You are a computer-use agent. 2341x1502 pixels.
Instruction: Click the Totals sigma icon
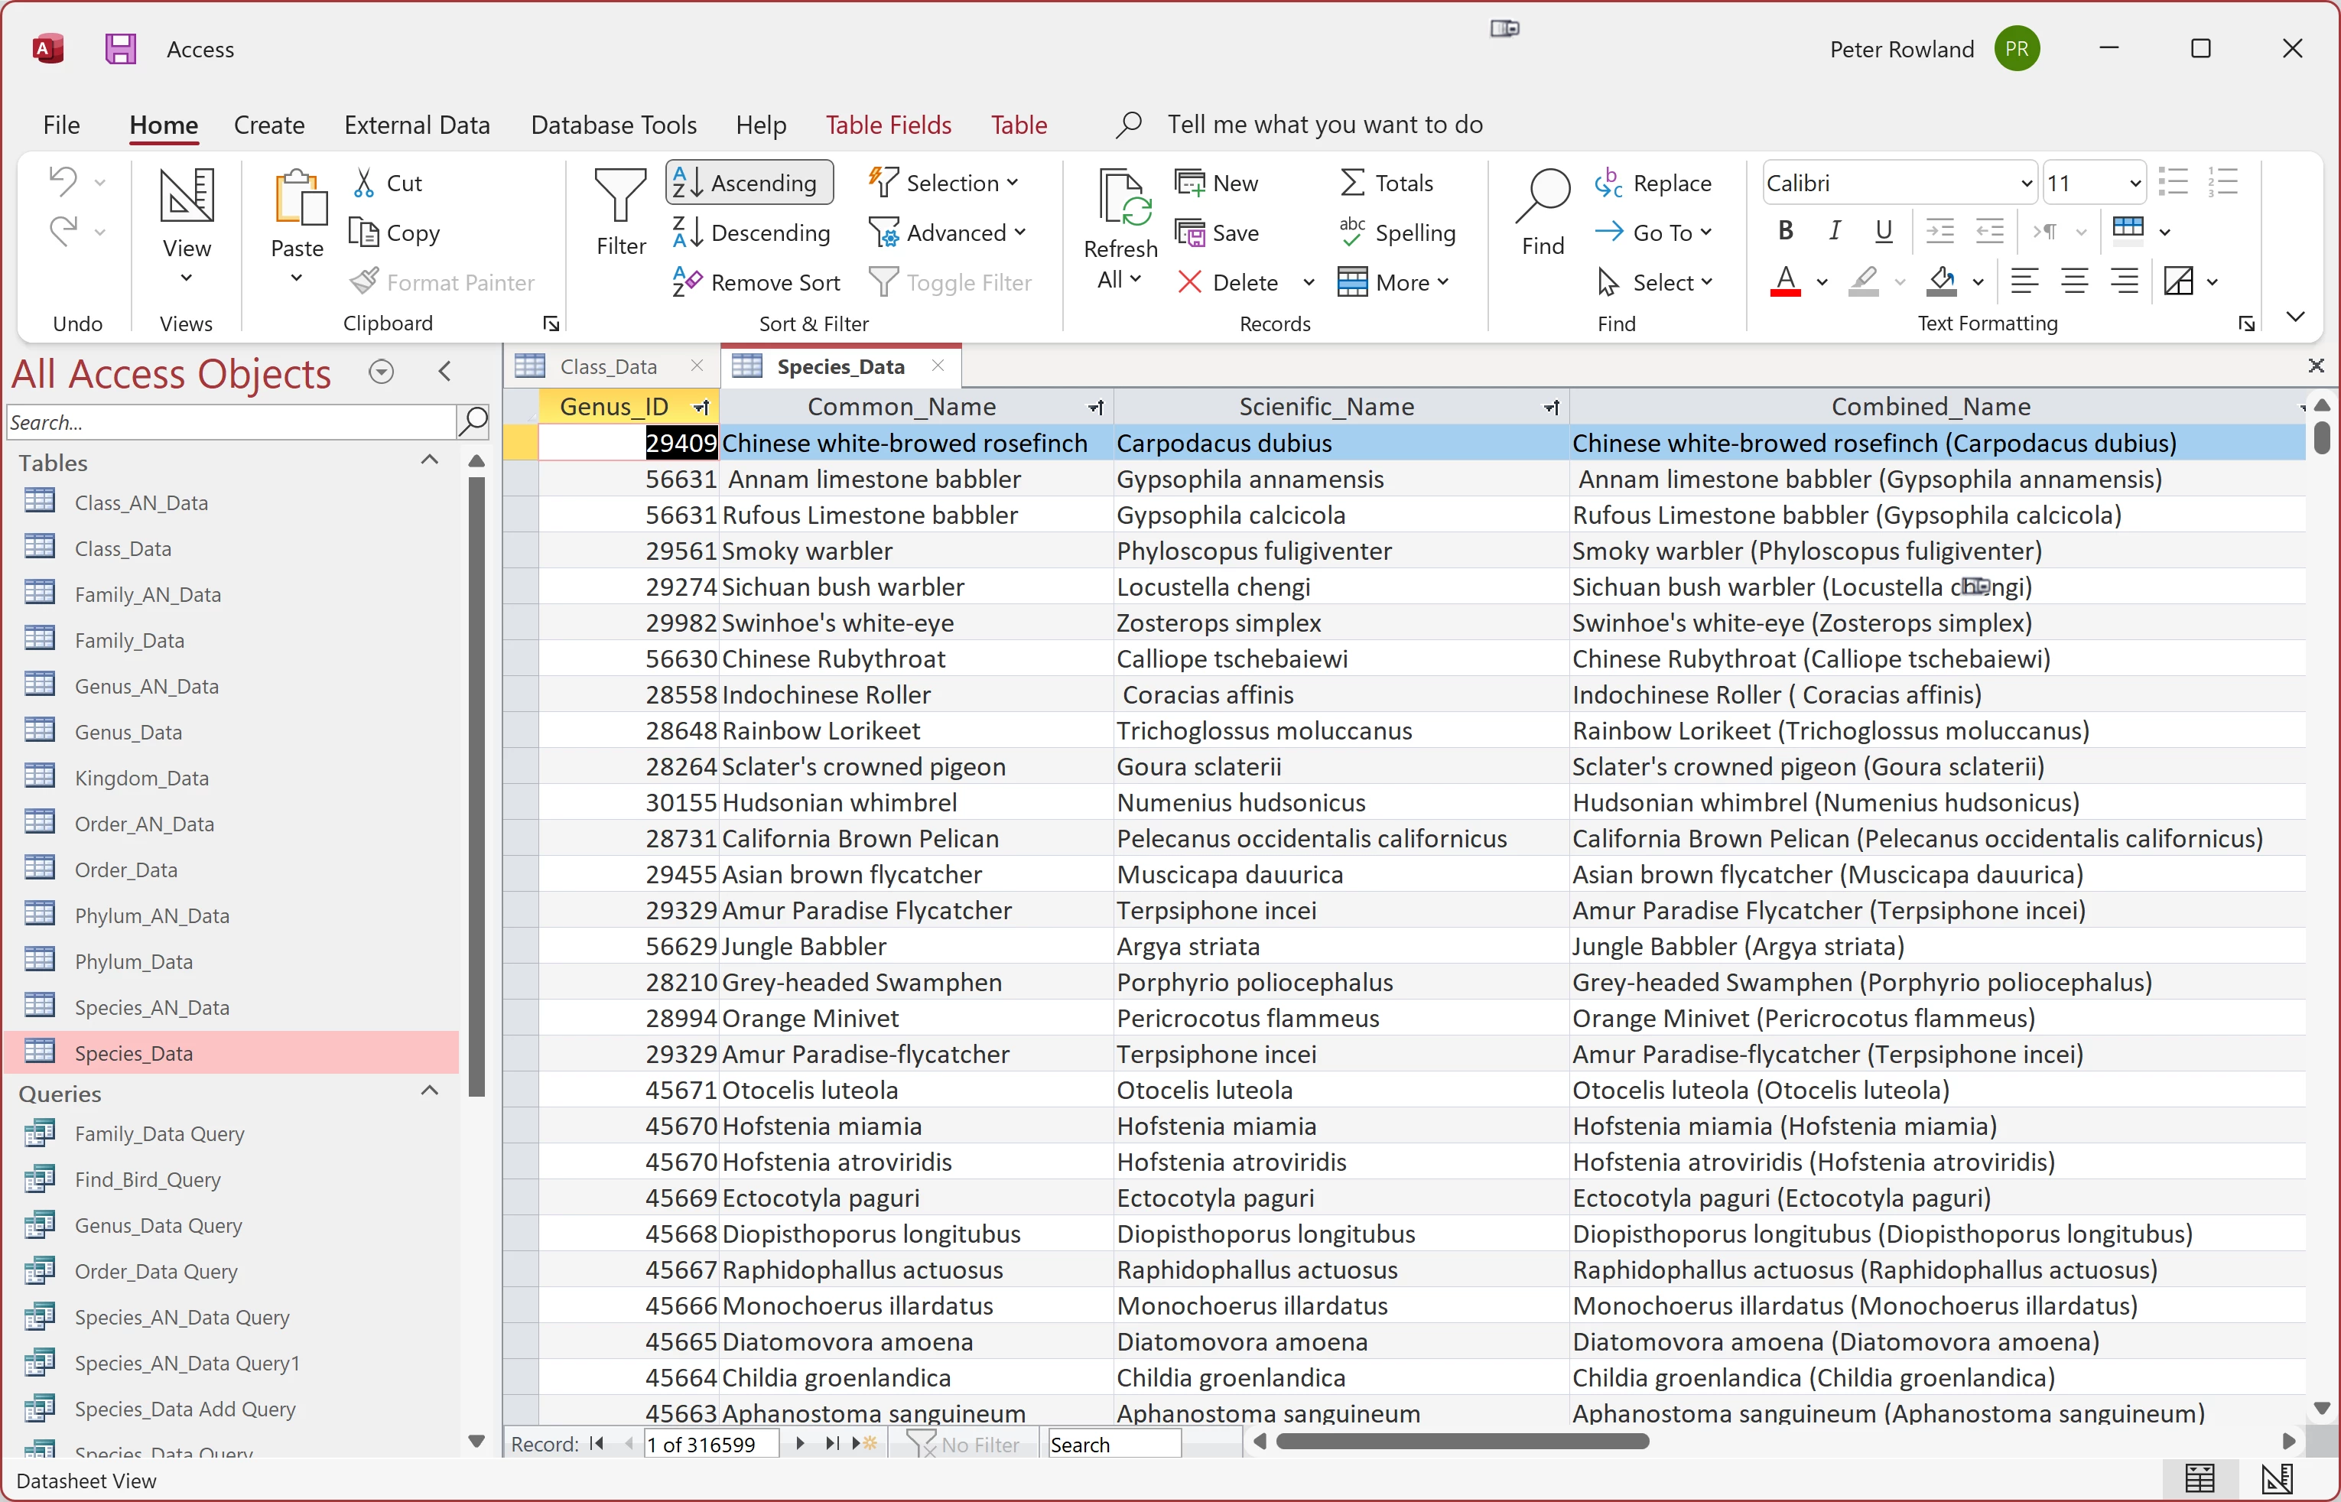click(x=1351, y=184)
